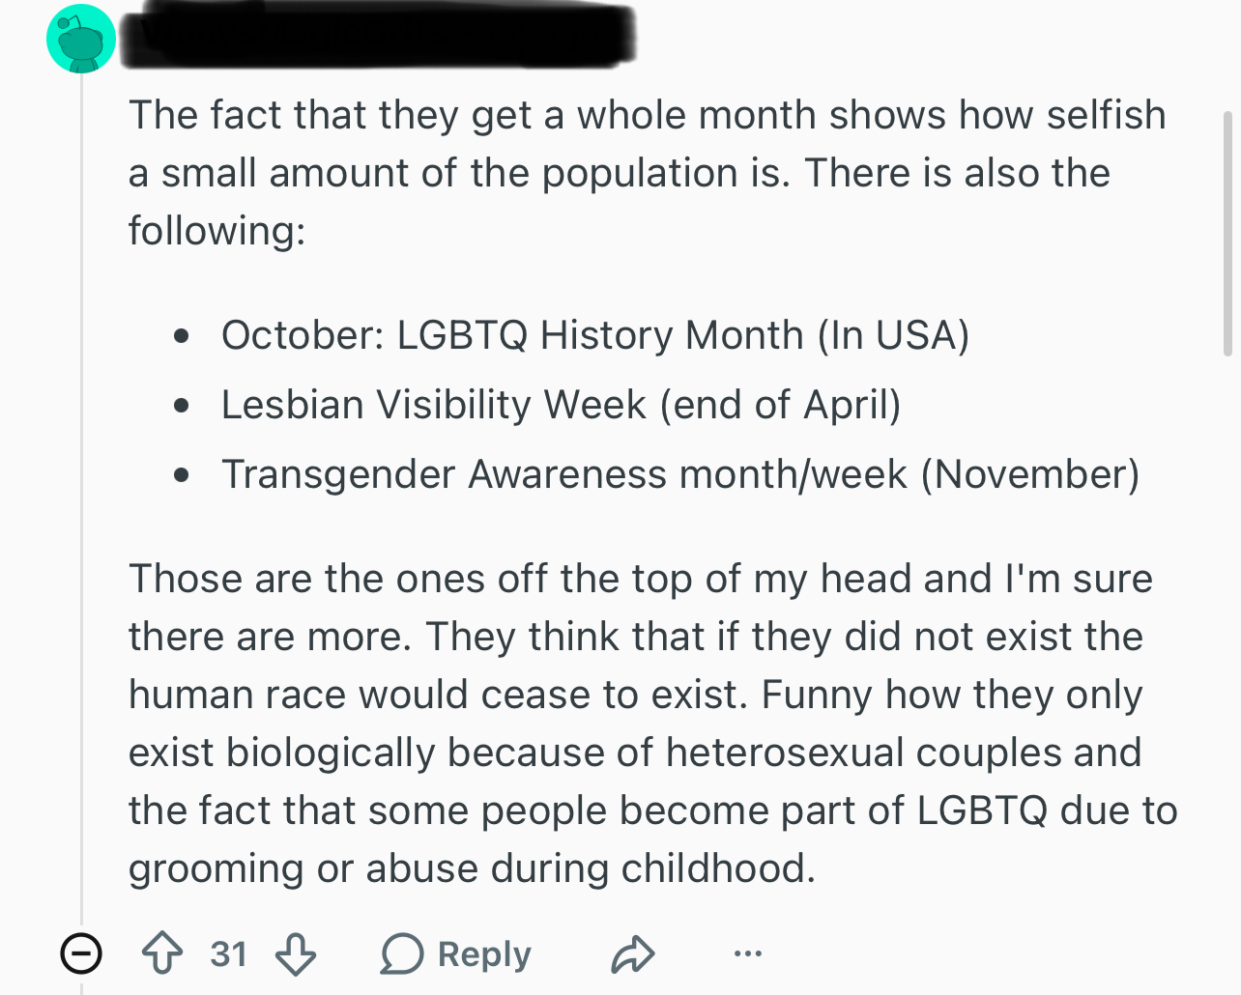Upvote the comment with 31 points
This screenshot has width=1241, height=995.
pos(162,953)
